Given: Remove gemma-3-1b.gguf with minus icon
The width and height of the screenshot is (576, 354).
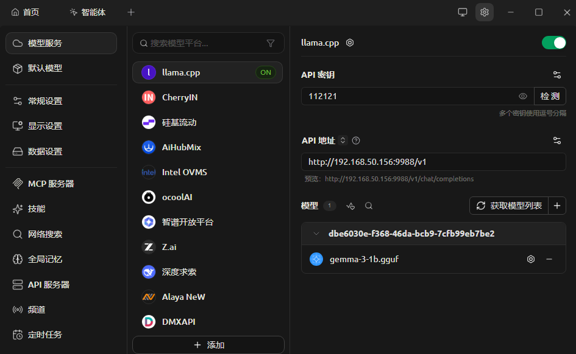Looking at the screenshot, I should point(549,259).
